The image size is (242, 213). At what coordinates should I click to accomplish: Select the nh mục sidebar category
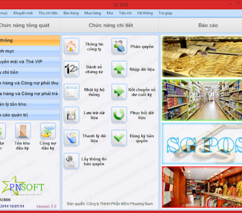[x=30, y=51]
